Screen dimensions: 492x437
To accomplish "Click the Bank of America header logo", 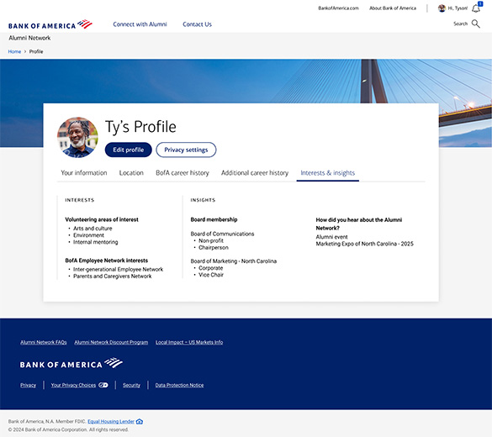I will point(50,24).
